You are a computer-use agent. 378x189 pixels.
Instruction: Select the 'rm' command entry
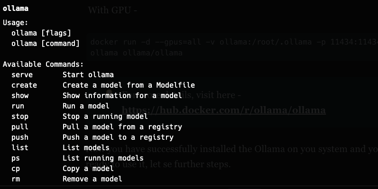point(16,179)
